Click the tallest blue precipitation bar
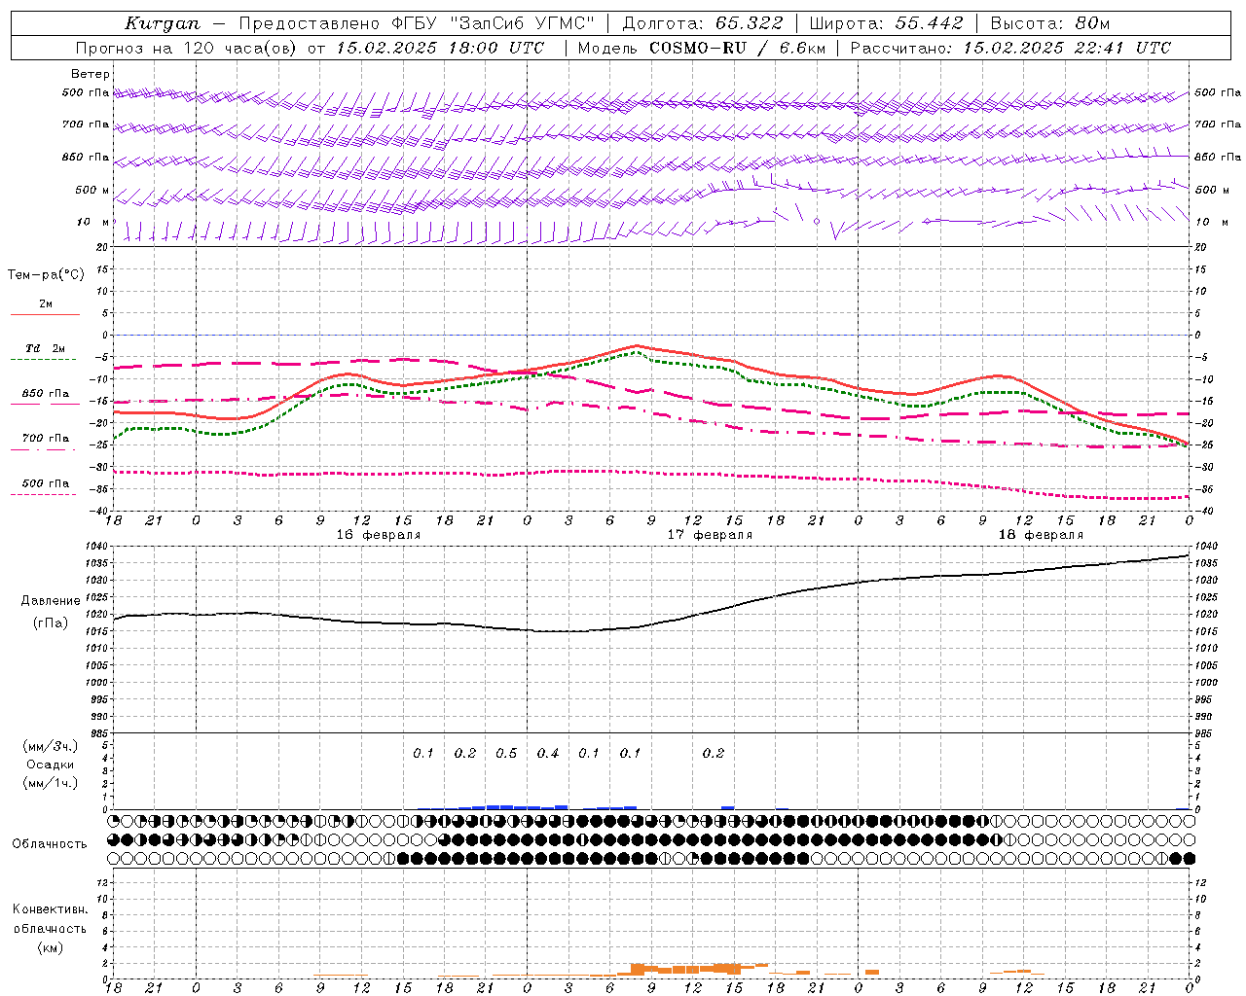The height and width of the screenshot is (996, 1246). click(499, 806)
